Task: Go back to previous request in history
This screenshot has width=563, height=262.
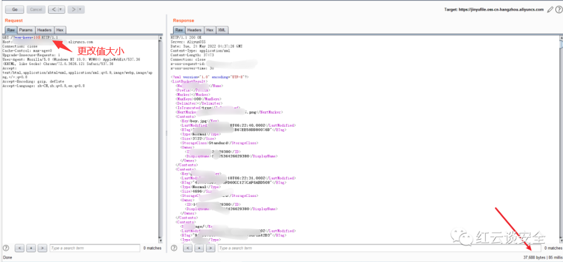Action: point(53,10)
